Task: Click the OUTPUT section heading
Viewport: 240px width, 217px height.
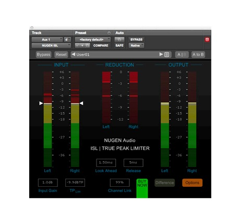Action: point(178,65)
